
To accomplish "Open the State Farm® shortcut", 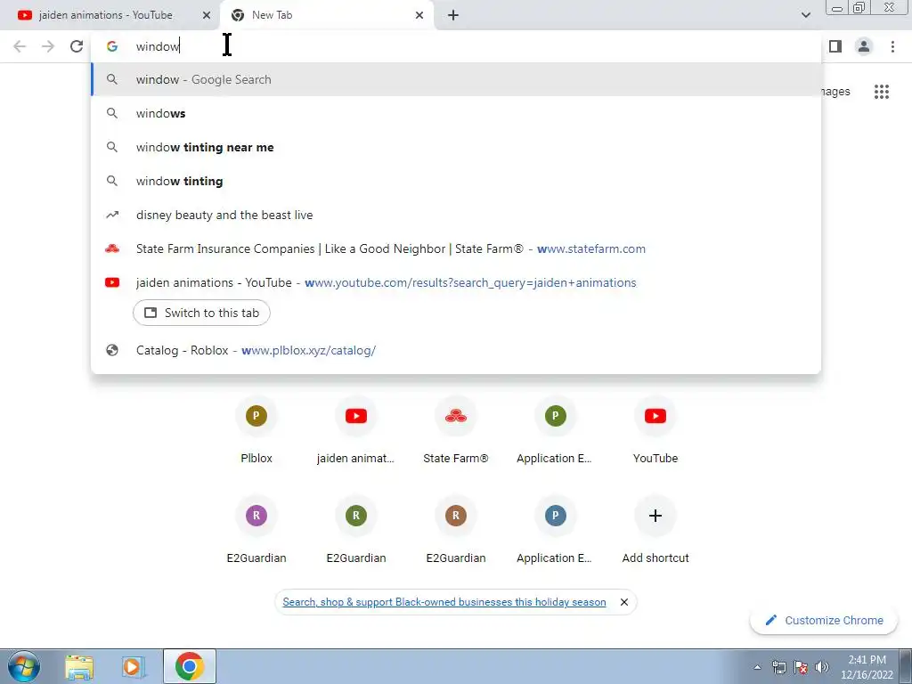I will (x=456, y=429).
